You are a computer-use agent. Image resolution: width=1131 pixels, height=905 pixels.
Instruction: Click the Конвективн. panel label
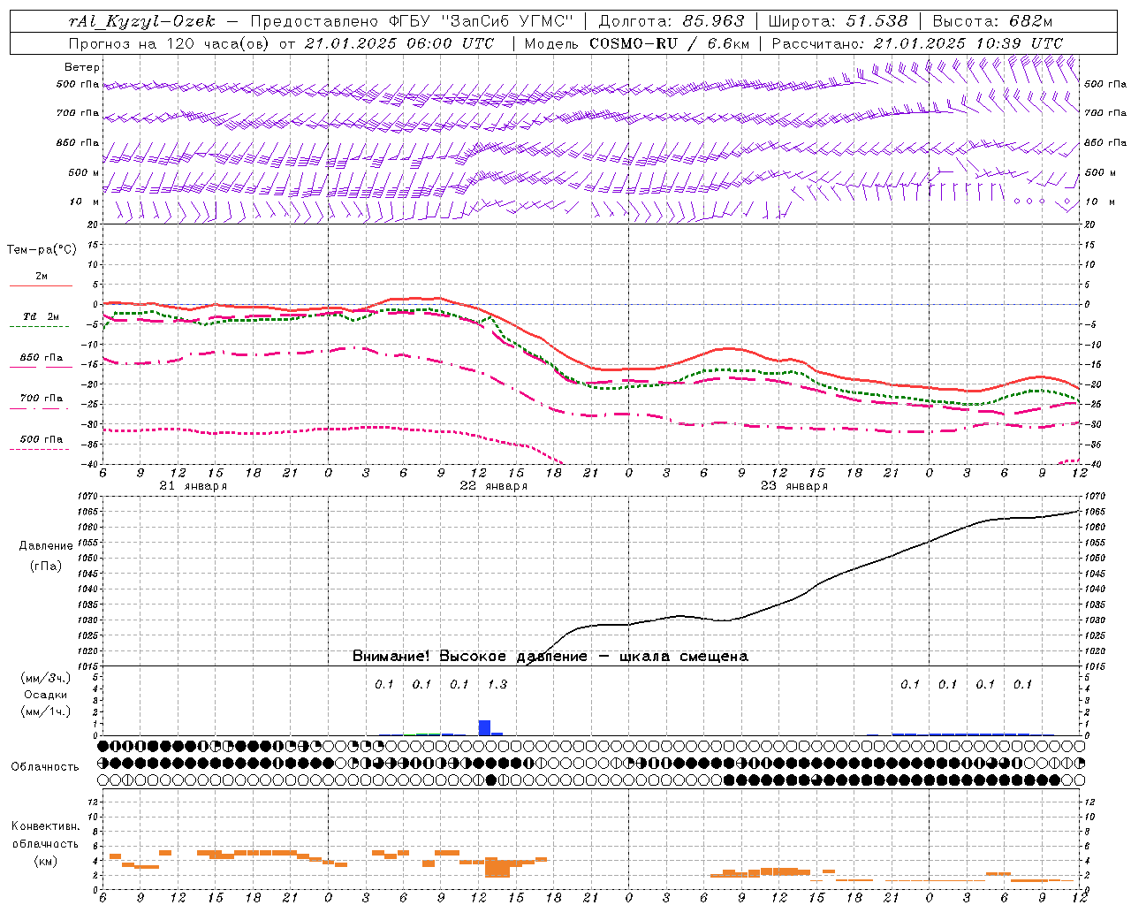click(x=45, y=826)
